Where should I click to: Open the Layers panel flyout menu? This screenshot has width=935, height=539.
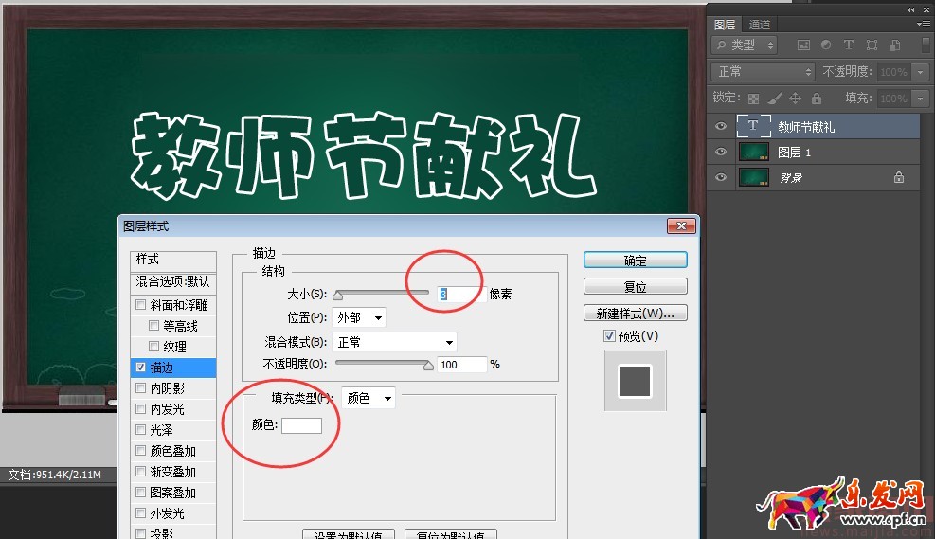923,24
